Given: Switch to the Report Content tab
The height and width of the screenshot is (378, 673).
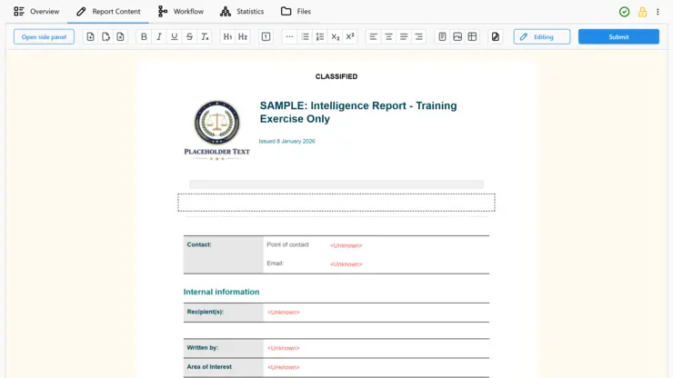Looking at the screenshot, I should click(x=108, y=12).
